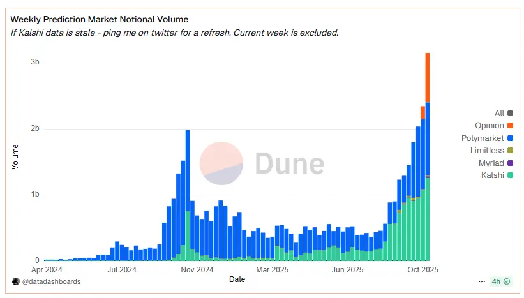The image size is (524, 298).
Task: Toggle the purple Myriad legend swatch
Action: click(x=510, y=163)
